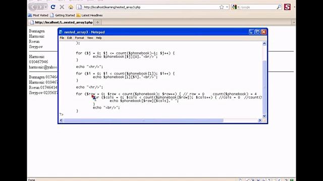
Task: Click the Notepad icon in title bar
Action: 61,32
